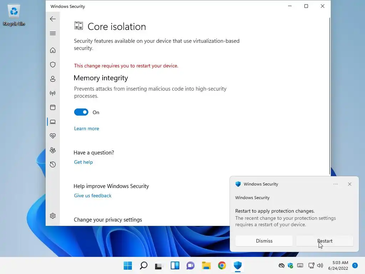
Task: Open the hamburger navigation menu
Action: [x=53, y=33]
